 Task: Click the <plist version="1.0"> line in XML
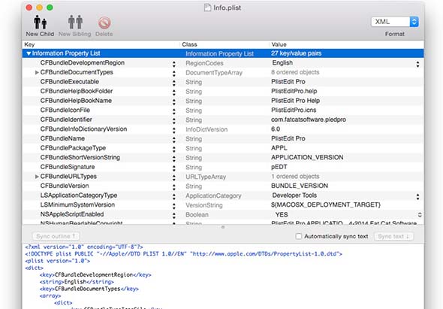coord(57,261)
